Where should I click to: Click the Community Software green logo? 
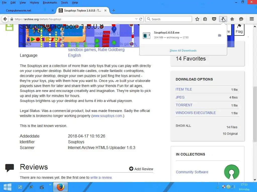point(232,172)
